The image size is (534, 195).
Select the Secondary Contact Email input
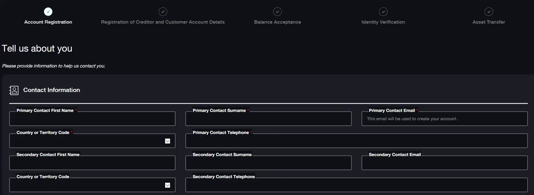tap(444, 163)
